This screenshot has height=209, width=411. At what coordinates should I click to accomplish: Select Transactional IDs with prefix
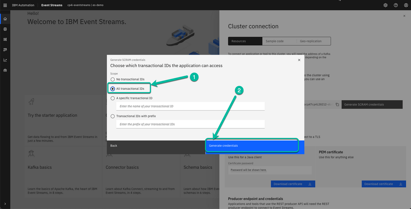click(x=112, y=116)
